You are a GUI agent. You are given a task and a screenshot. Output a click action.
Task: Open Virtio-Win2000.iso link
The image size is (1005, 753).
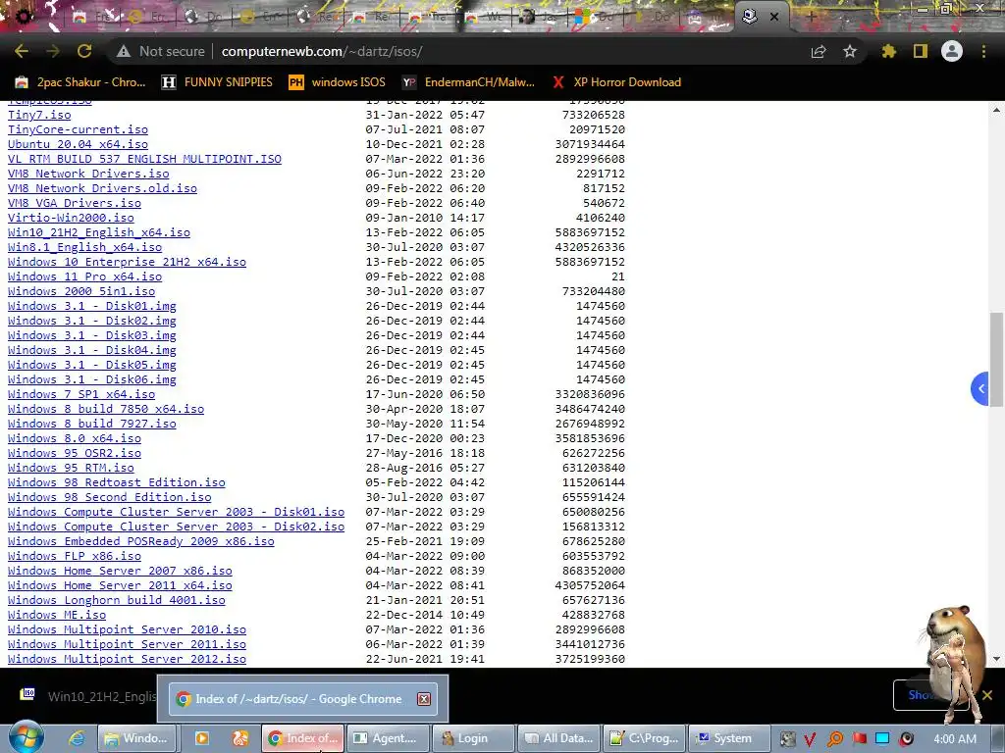tap(71, 218)
